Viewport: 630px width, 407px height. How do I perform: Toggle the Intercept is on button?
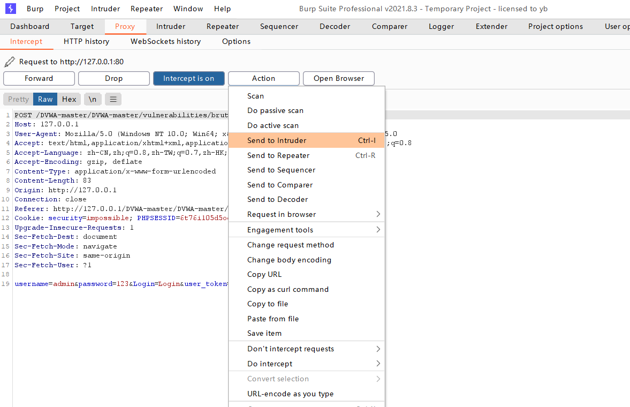189,78
